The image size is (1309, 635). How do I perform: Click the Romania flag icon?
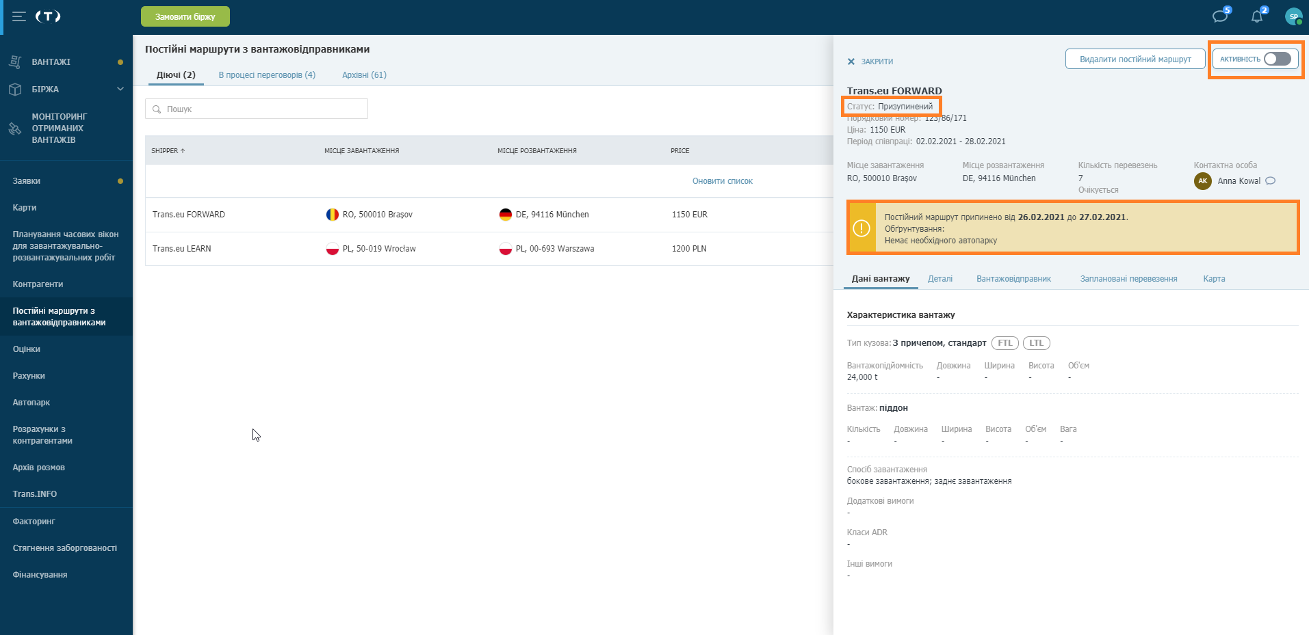[333, 215]
